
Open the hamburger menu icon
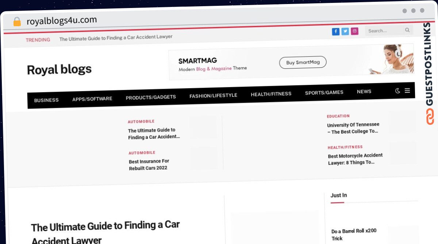[407, 90]
